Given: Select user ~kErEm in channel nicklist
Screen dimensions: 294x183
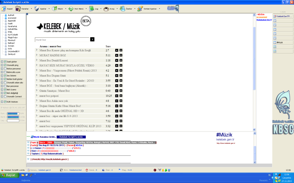Looking at the screenshot, I should pyautogui.click(x=260, y=14).
